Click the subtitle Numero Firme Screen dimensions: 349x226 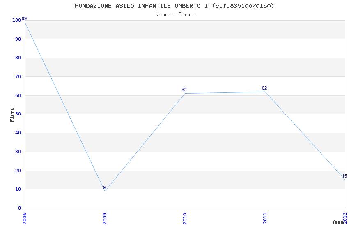point(175,15)
